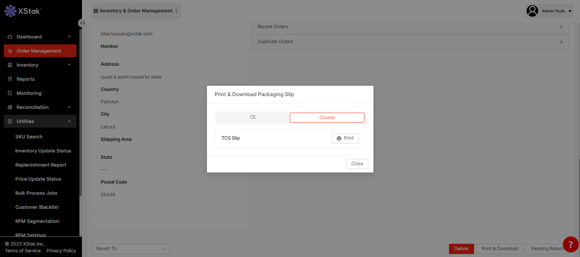Open the Revert To dropdown

[x=131, y=249]
